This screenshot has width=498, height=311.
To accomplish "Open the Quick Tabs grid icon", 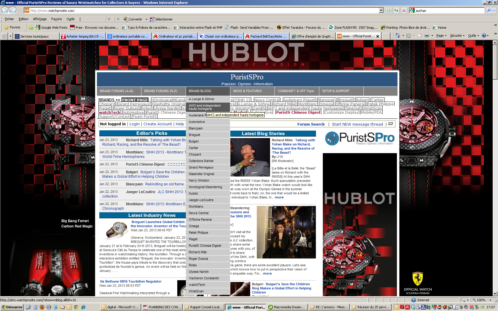I will (4, 36).
